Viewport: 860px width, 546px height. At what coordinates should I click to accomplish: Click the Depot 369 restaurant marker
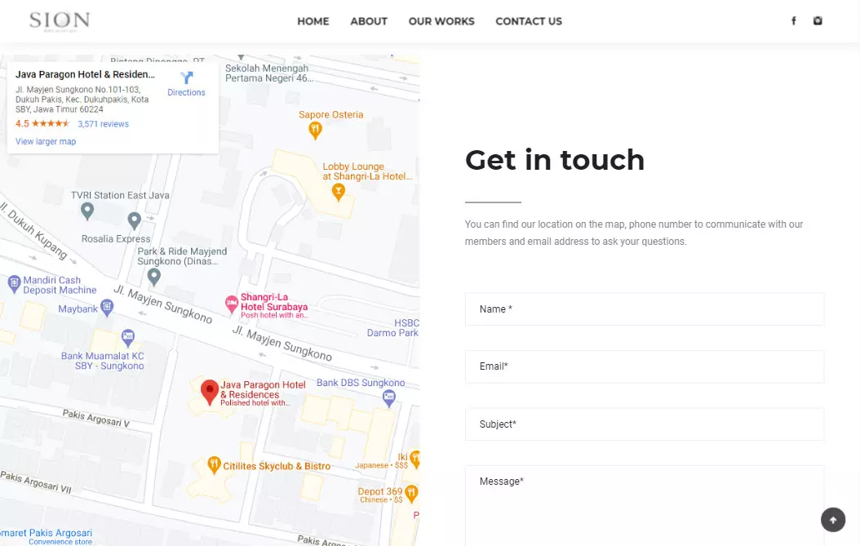[x=411, y=493]
